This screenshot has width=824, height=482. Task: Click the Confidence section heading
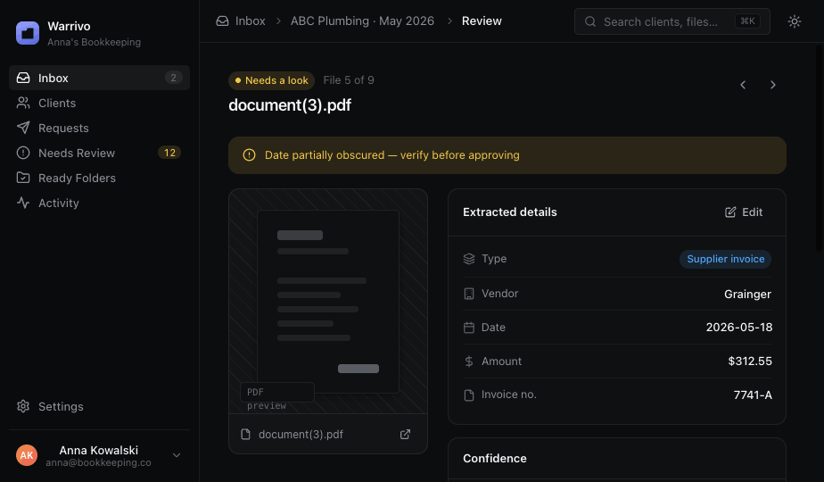(x=495, y=458)
